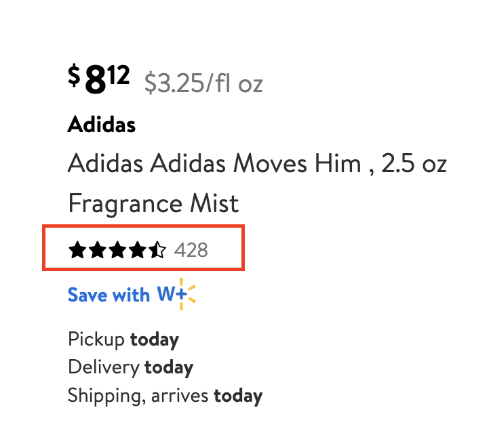Click the first filled rating star
491x431 pixels.
(77, 251)
